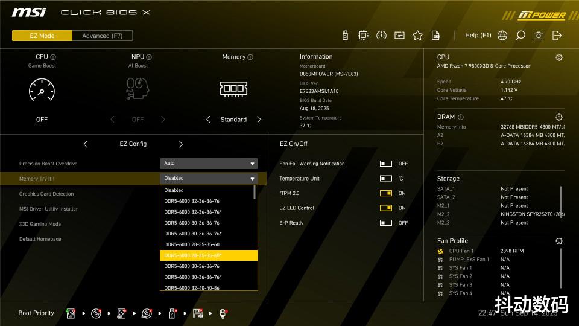Go to previous EZ Config page arrow

[85, 144]
